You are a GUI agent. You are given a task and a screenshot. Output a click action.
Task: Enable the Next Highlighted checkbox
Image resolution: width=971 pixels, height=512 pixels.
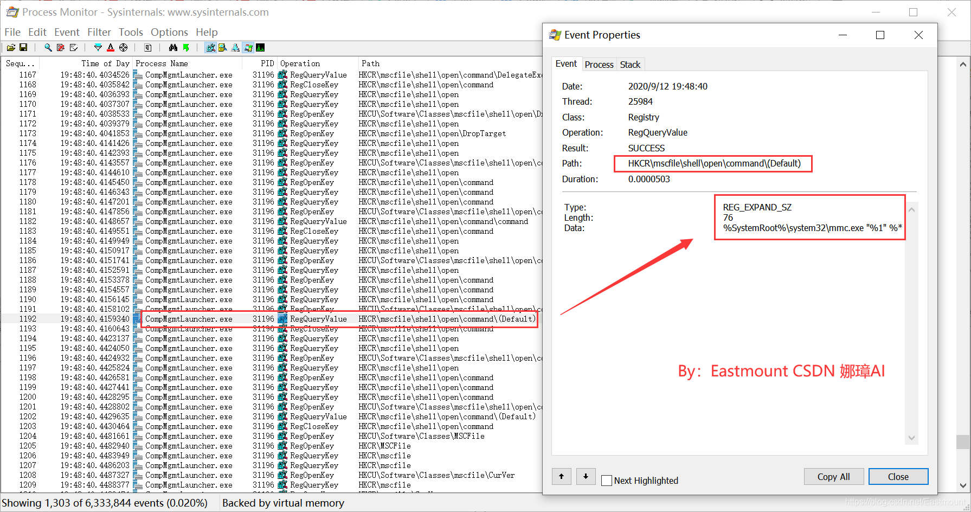(x=607, y=481)
